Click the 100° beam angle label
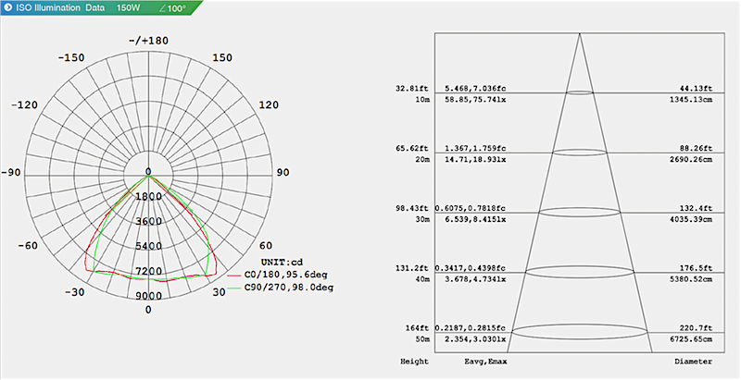 [172, 8]
